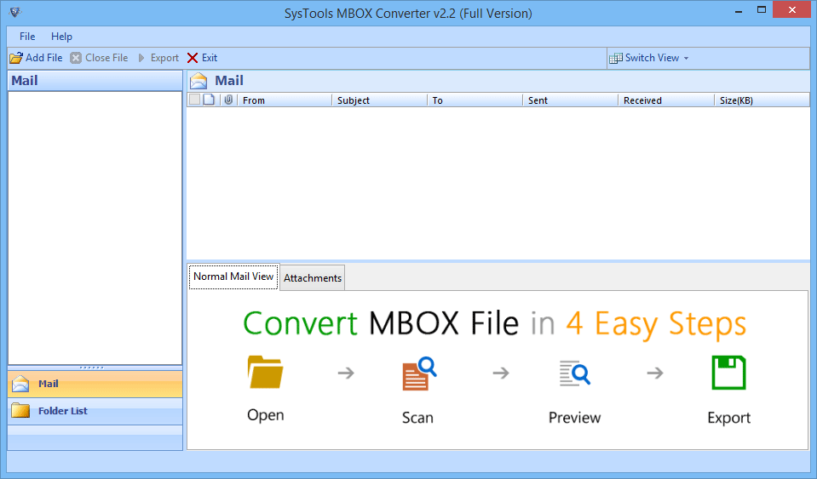Click the Export arrow icon in toolbar

click(141, 58)
